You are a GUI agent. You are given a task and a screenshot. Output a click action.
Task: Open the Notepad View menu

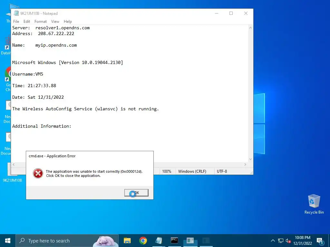(55, 22)
